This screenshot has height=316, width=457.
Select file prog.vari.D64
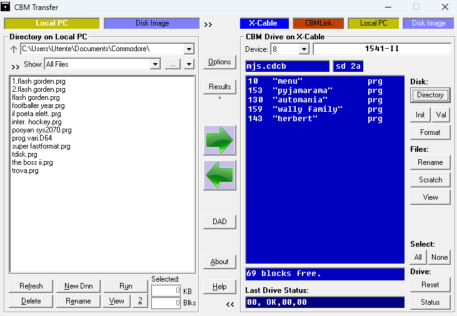click(32, 138)
